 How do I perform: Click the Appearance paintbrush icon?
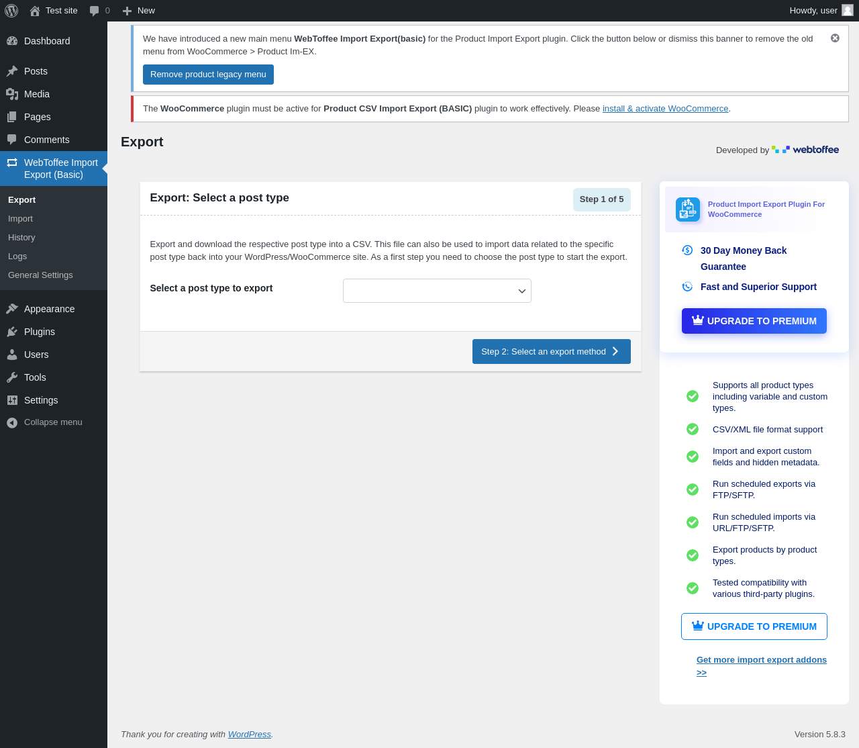point(12,309)
